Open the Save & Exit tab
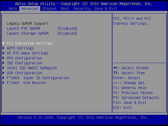This screenshot has width=168, height=126. coord(106,9)
